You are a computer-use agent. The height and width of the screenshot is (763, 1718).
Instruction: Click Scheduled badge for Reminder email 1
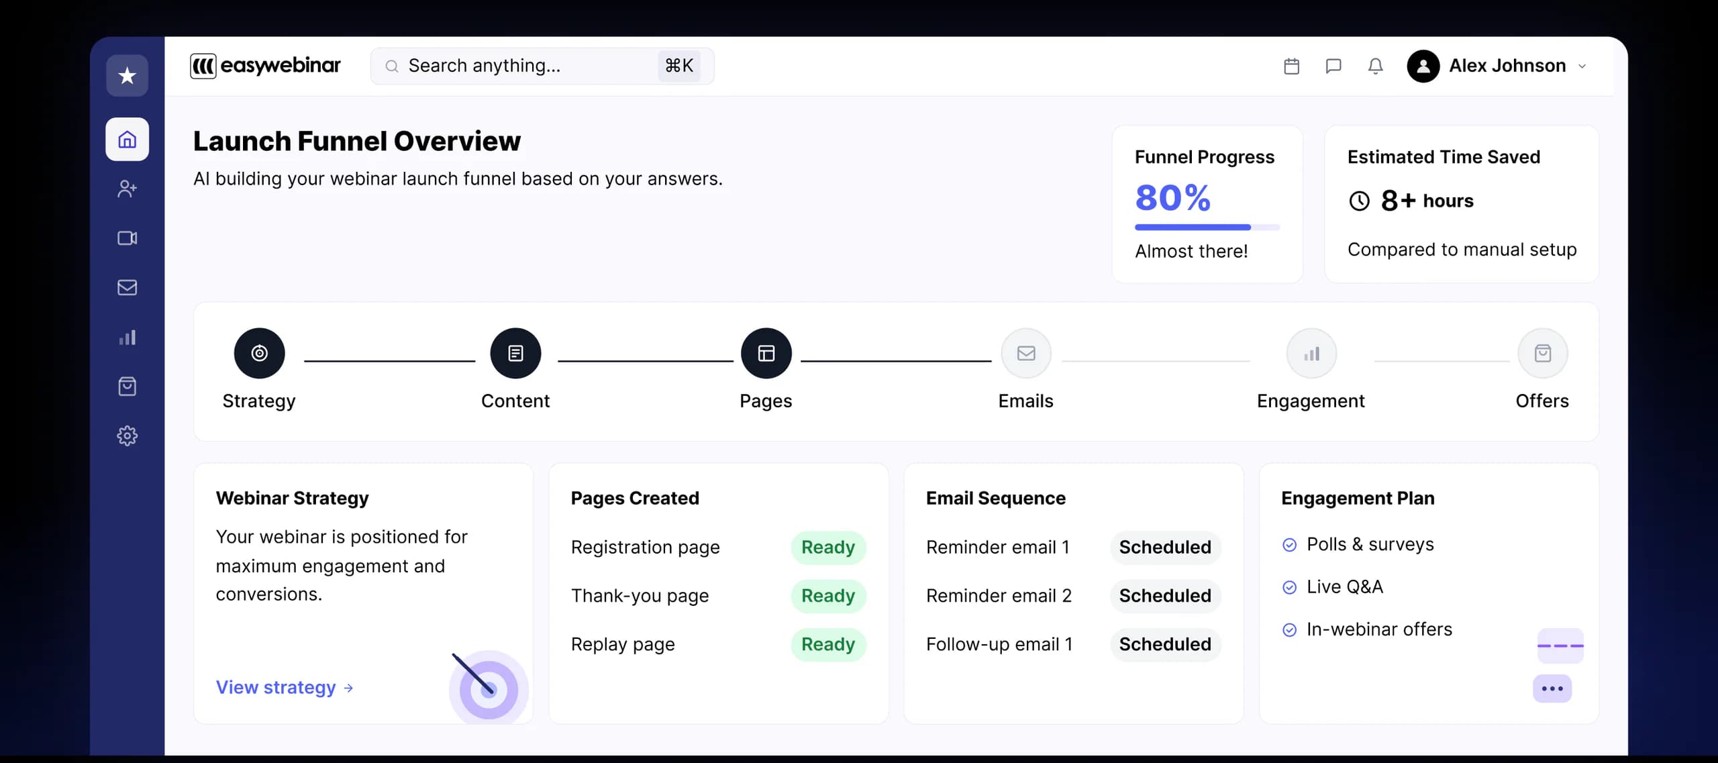click(1165, 547)
